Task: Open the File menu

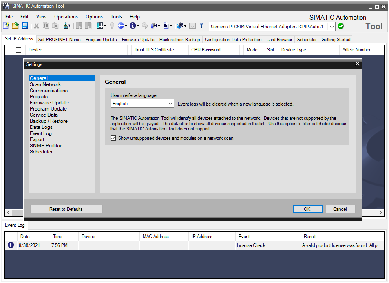Action: point(9,17)
